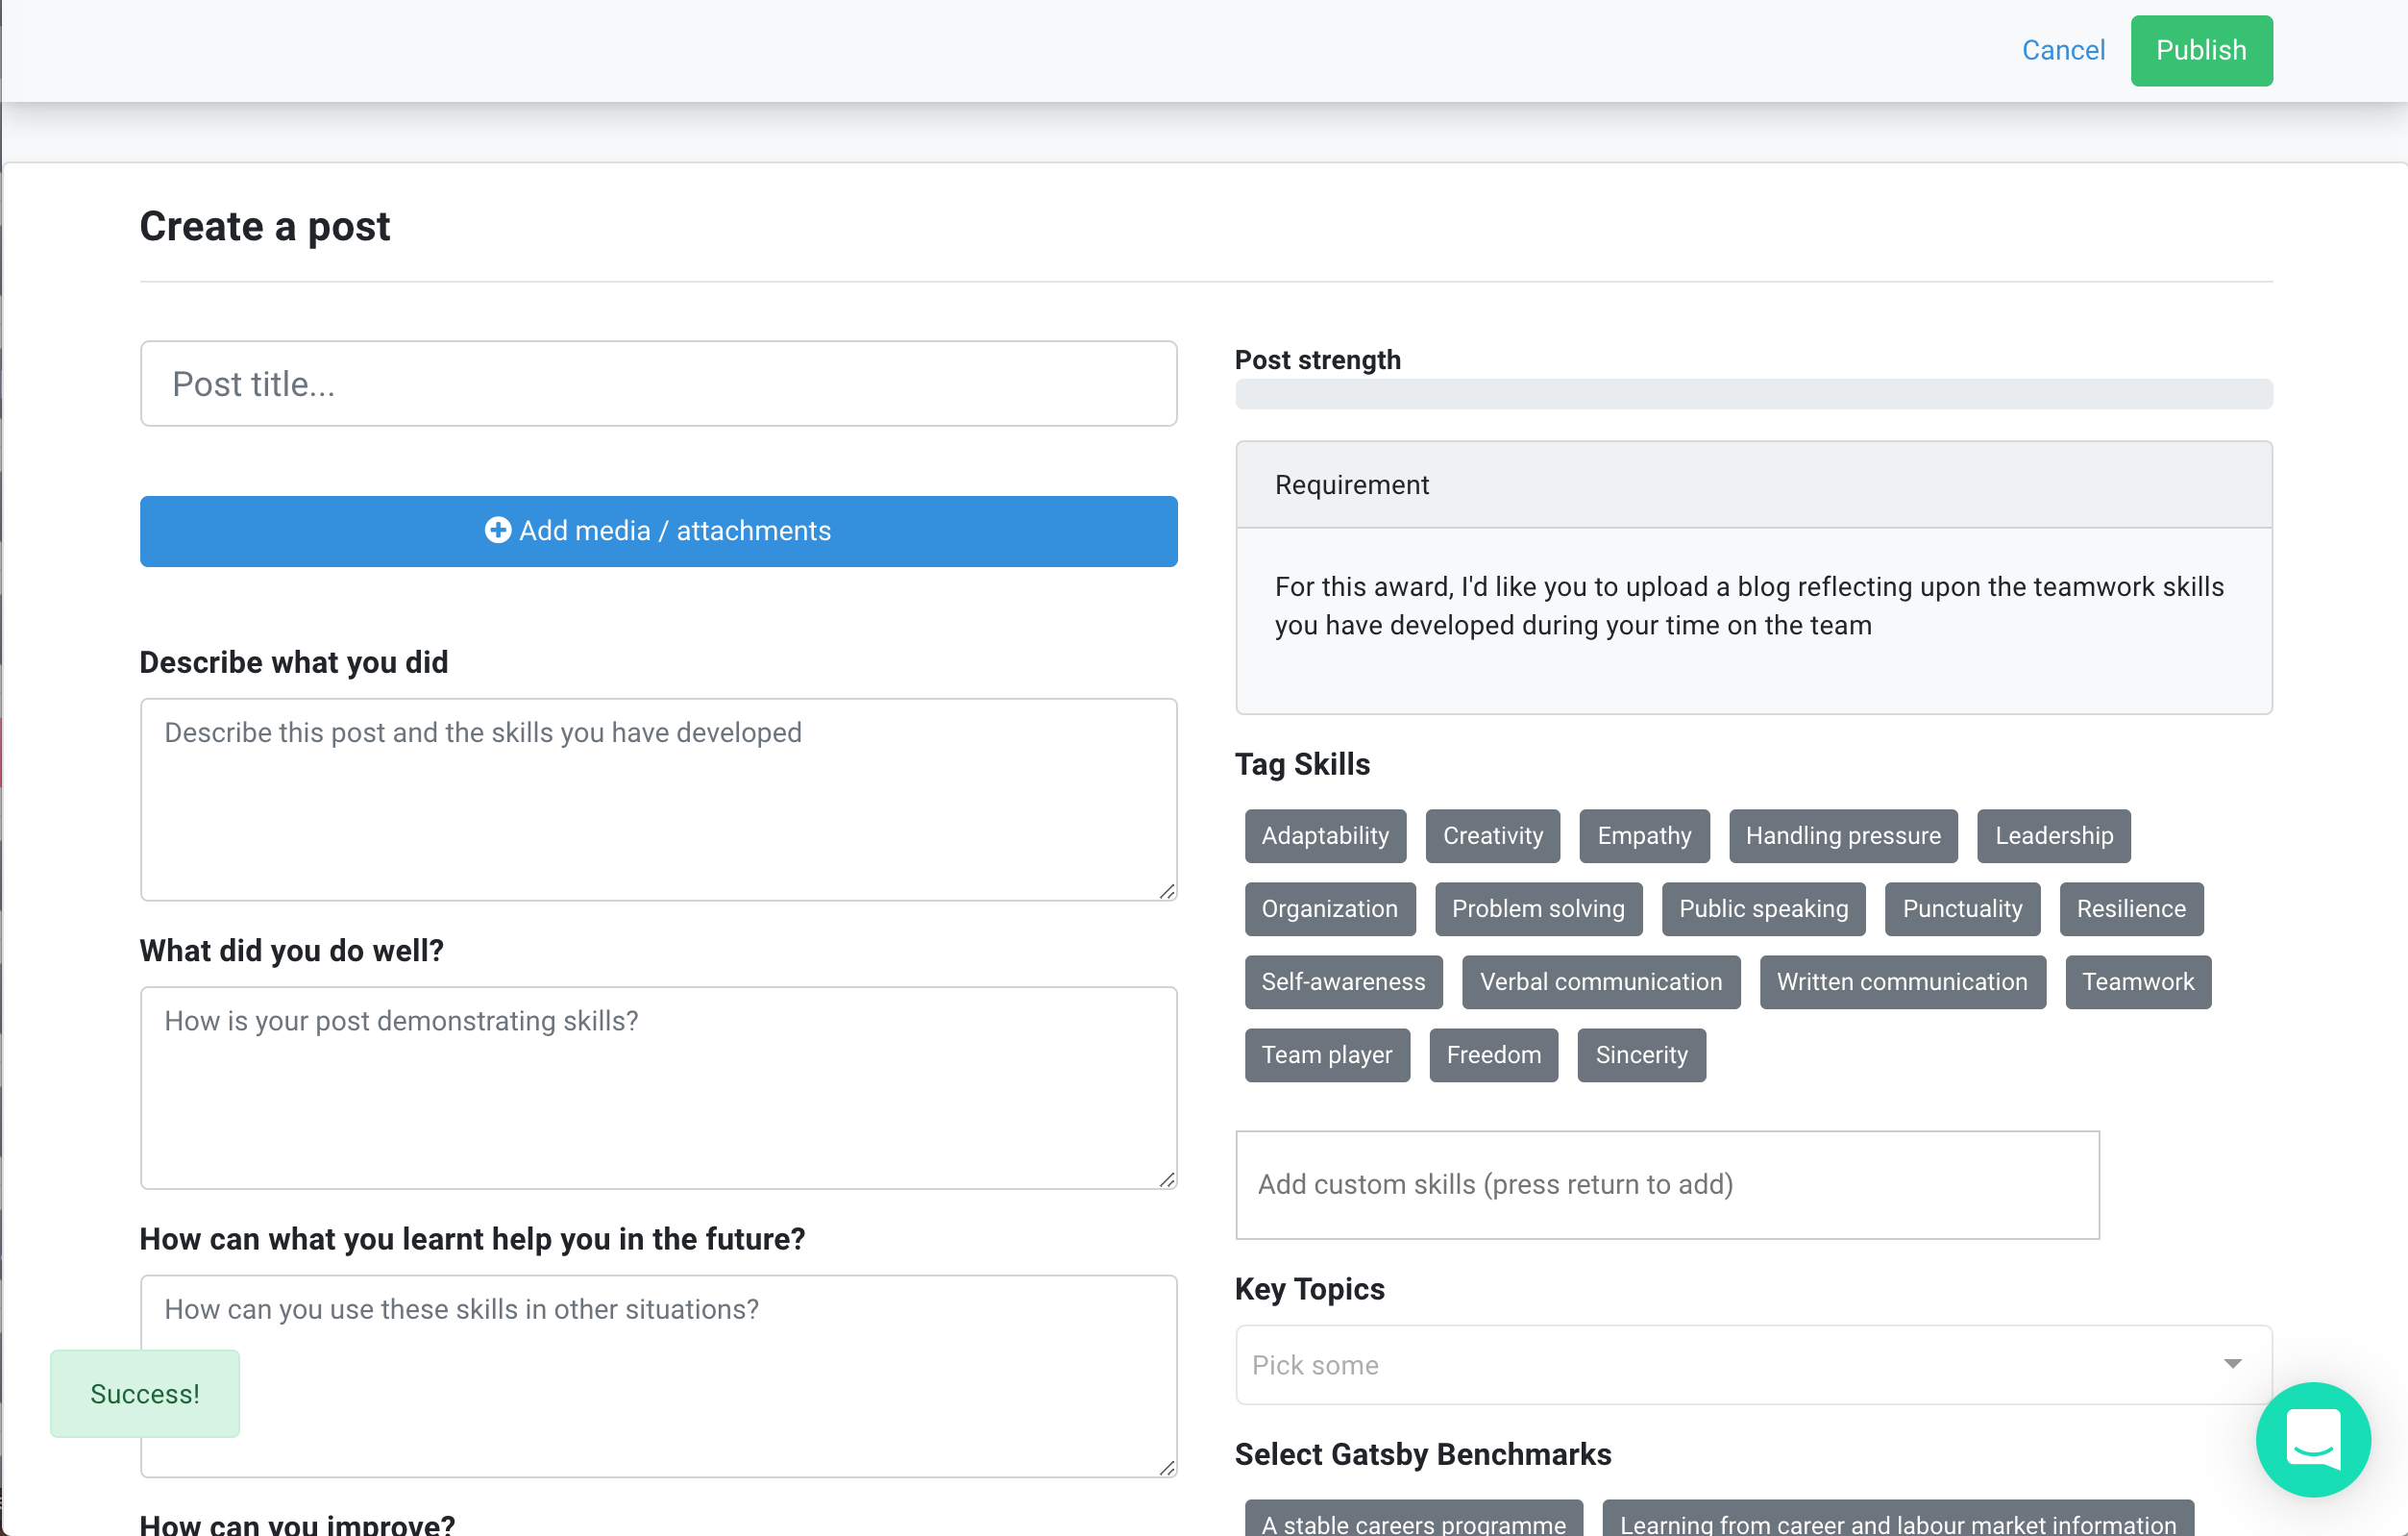The height and width of the screenshot is (1536, 2408).
Task: Select the Team player skill tag
Action: tap(1327, 1054)
